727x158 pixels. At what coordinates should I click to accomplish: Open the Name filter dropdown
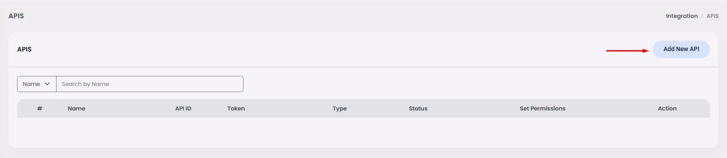click(37, 84)
